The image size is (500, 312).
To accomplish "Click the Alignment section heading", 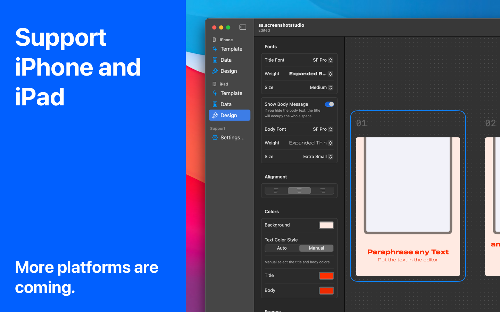I will (276, 177).
